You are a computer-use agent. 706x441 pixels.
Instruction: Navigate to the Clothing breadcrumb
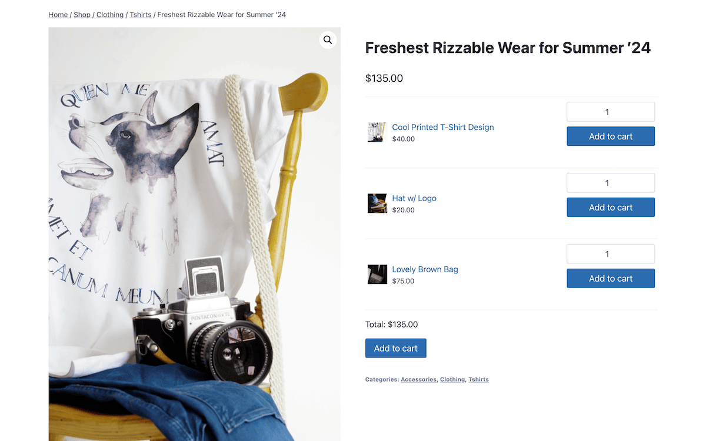pyautogui.click(x=110, y=15)
